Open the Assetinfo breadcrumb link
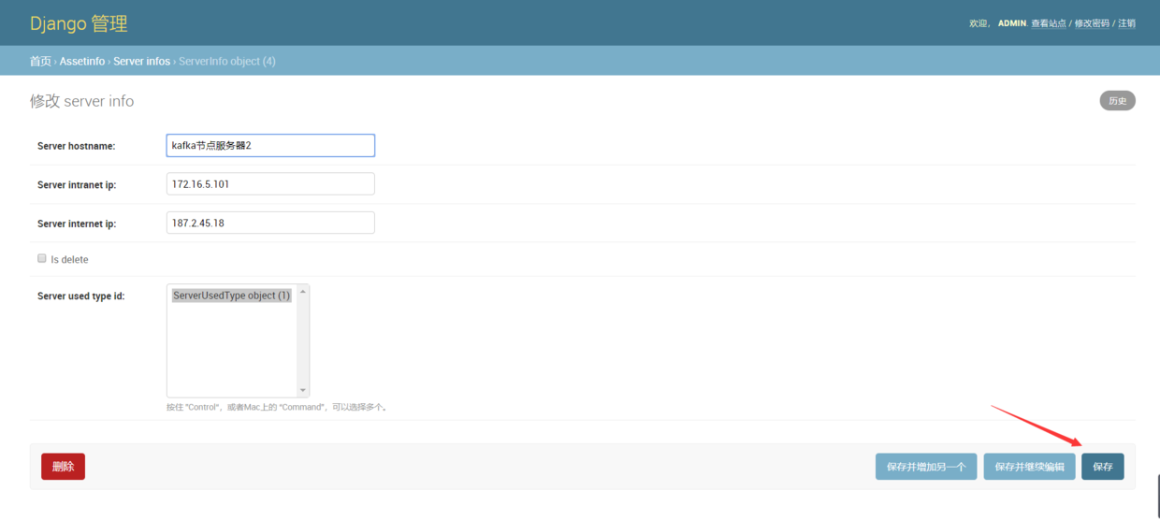Screen dimensions: 1160x520 (x=82, y=61)
